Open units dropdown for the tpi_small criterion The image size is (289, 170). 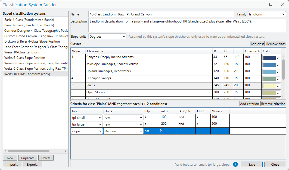[x=123, y=118]
